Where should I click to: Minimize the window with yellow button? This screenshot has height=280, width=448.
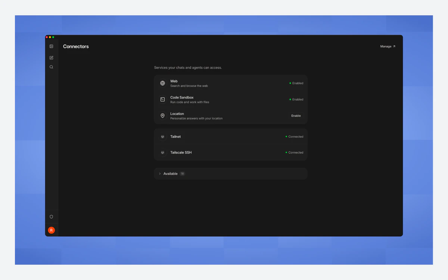[x=50, y=37]
